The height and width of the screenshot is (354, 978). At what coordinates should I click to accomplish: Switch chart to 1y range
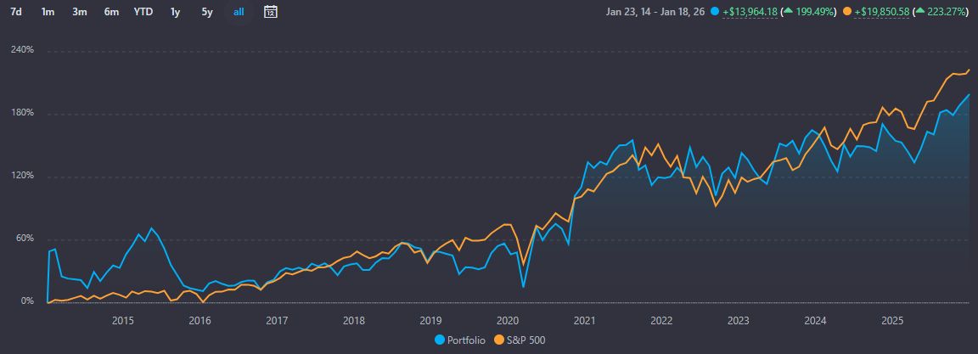click(x=175, y=12)
